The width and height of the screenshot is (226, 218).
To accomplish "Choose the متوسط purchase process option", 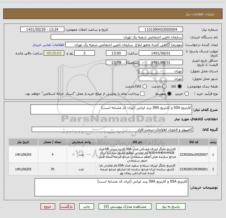I will pos(169,94).
